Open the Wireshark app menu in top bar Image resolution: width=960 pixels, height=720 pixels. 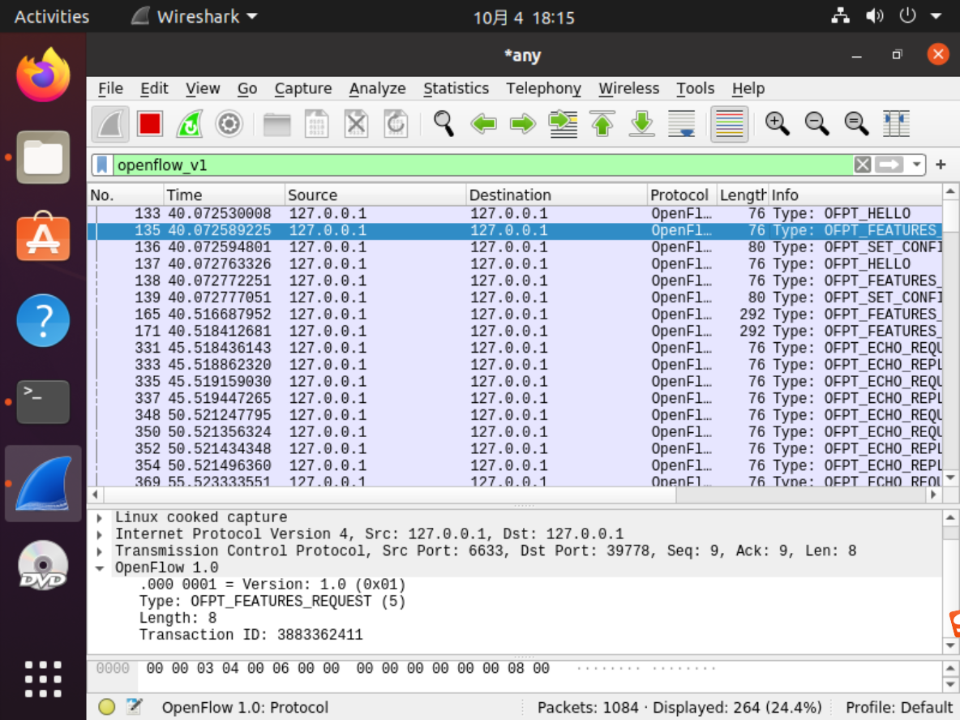[195, 16]
